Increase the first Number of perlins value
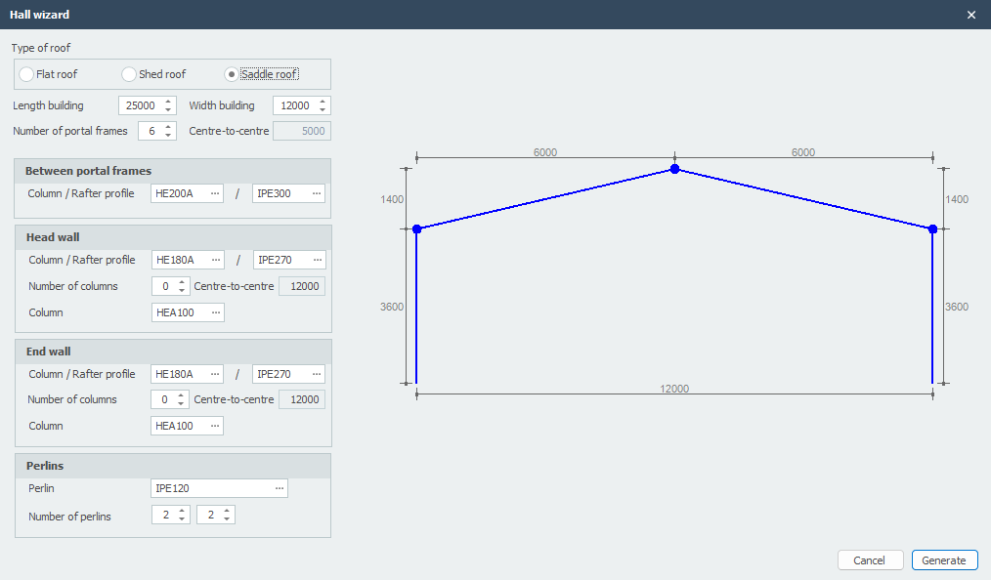The width and height of the screenshot is (991, 580). pos(182,511)
